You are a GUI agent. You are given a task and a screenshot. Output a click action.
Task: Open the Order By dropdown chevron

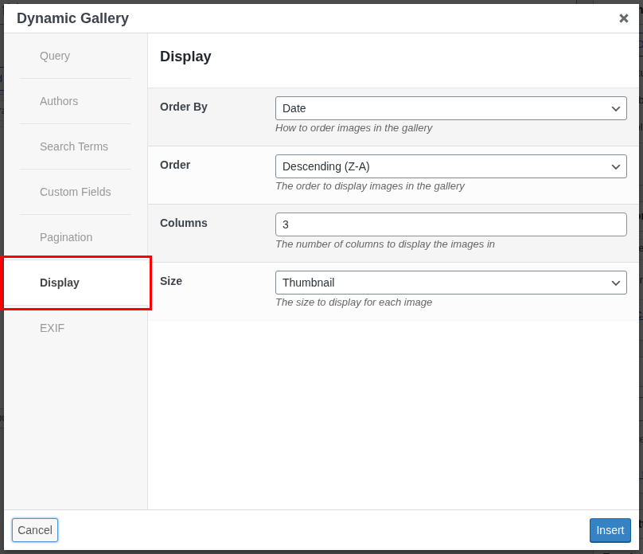point(615,108)
